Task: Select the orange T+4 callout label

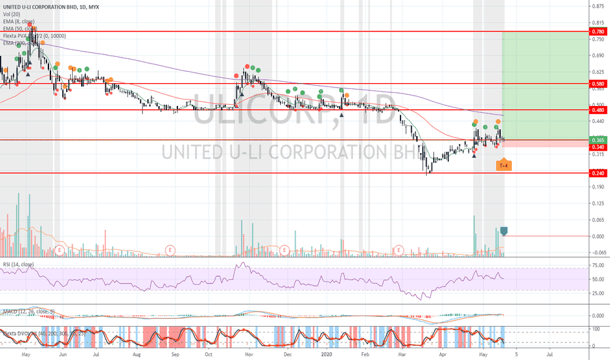Action: pyautogui.click(x=504, y=165)
